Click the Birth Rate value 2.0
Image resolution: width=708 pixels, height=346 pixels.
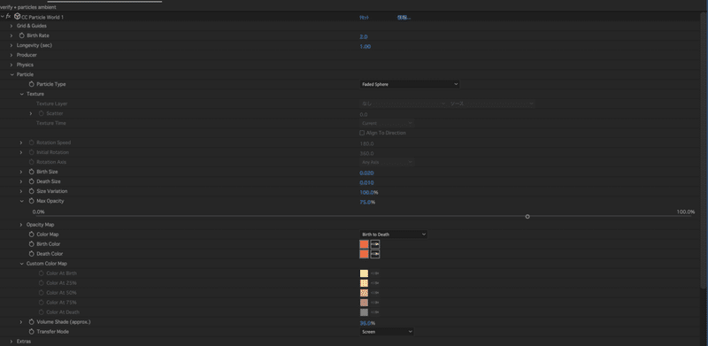tap(364, 36)
